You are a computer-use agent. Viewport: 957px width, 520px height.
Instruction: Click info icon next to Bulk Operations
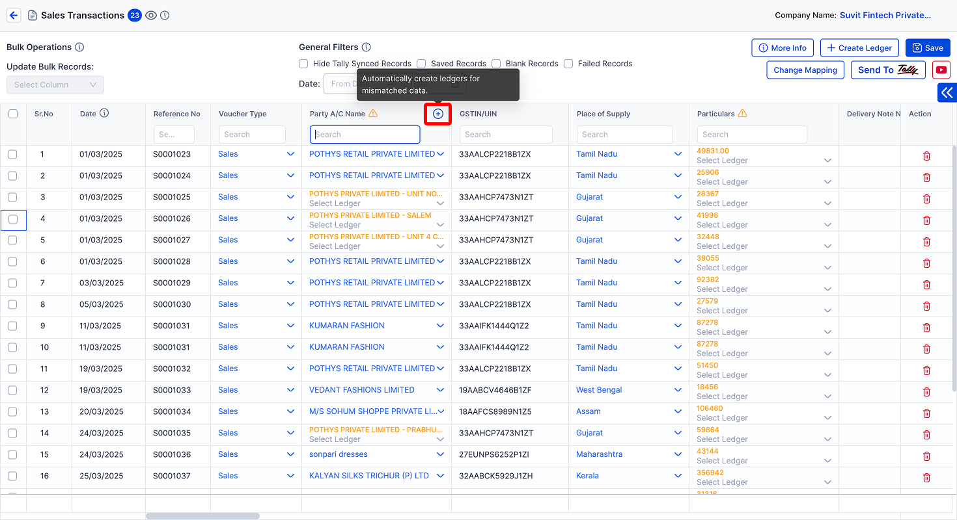(79, 47)
